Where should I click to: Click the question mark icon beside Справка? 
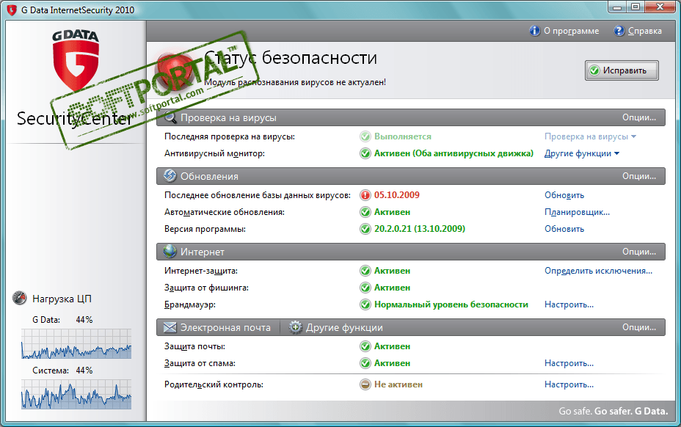619,31
